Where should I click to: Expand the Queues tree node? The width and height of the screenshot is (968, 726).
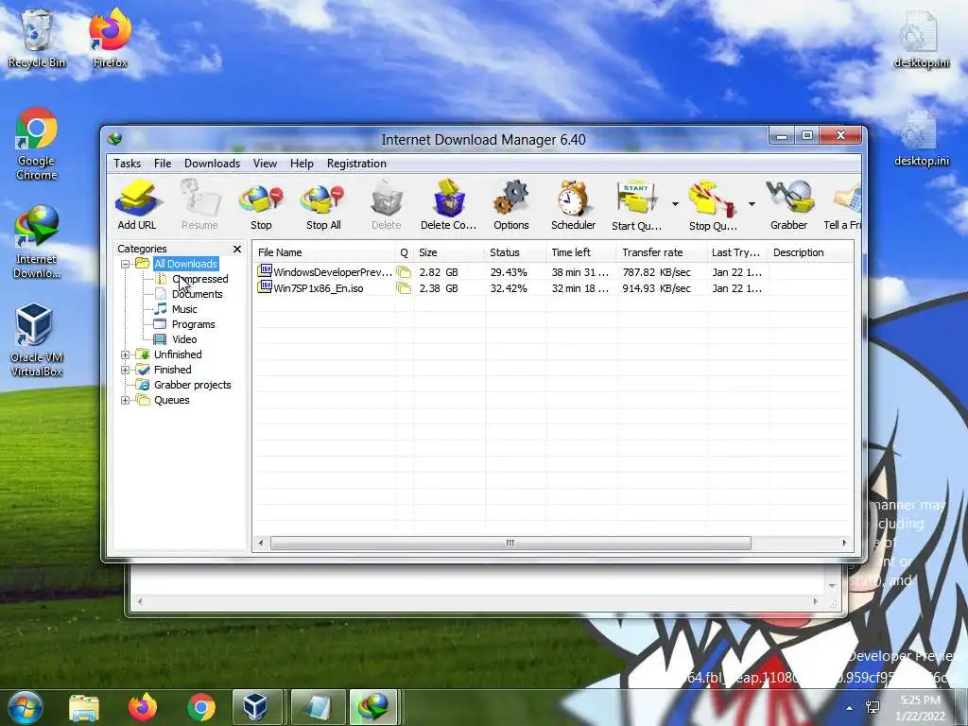pos(126,400)
